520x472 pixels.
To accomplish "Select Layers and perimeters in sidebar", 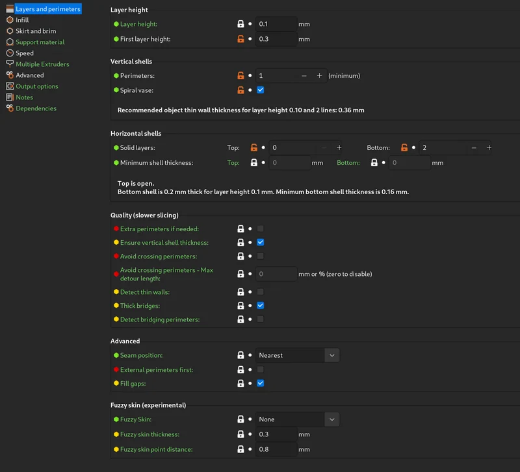I will tap(47, 9).
